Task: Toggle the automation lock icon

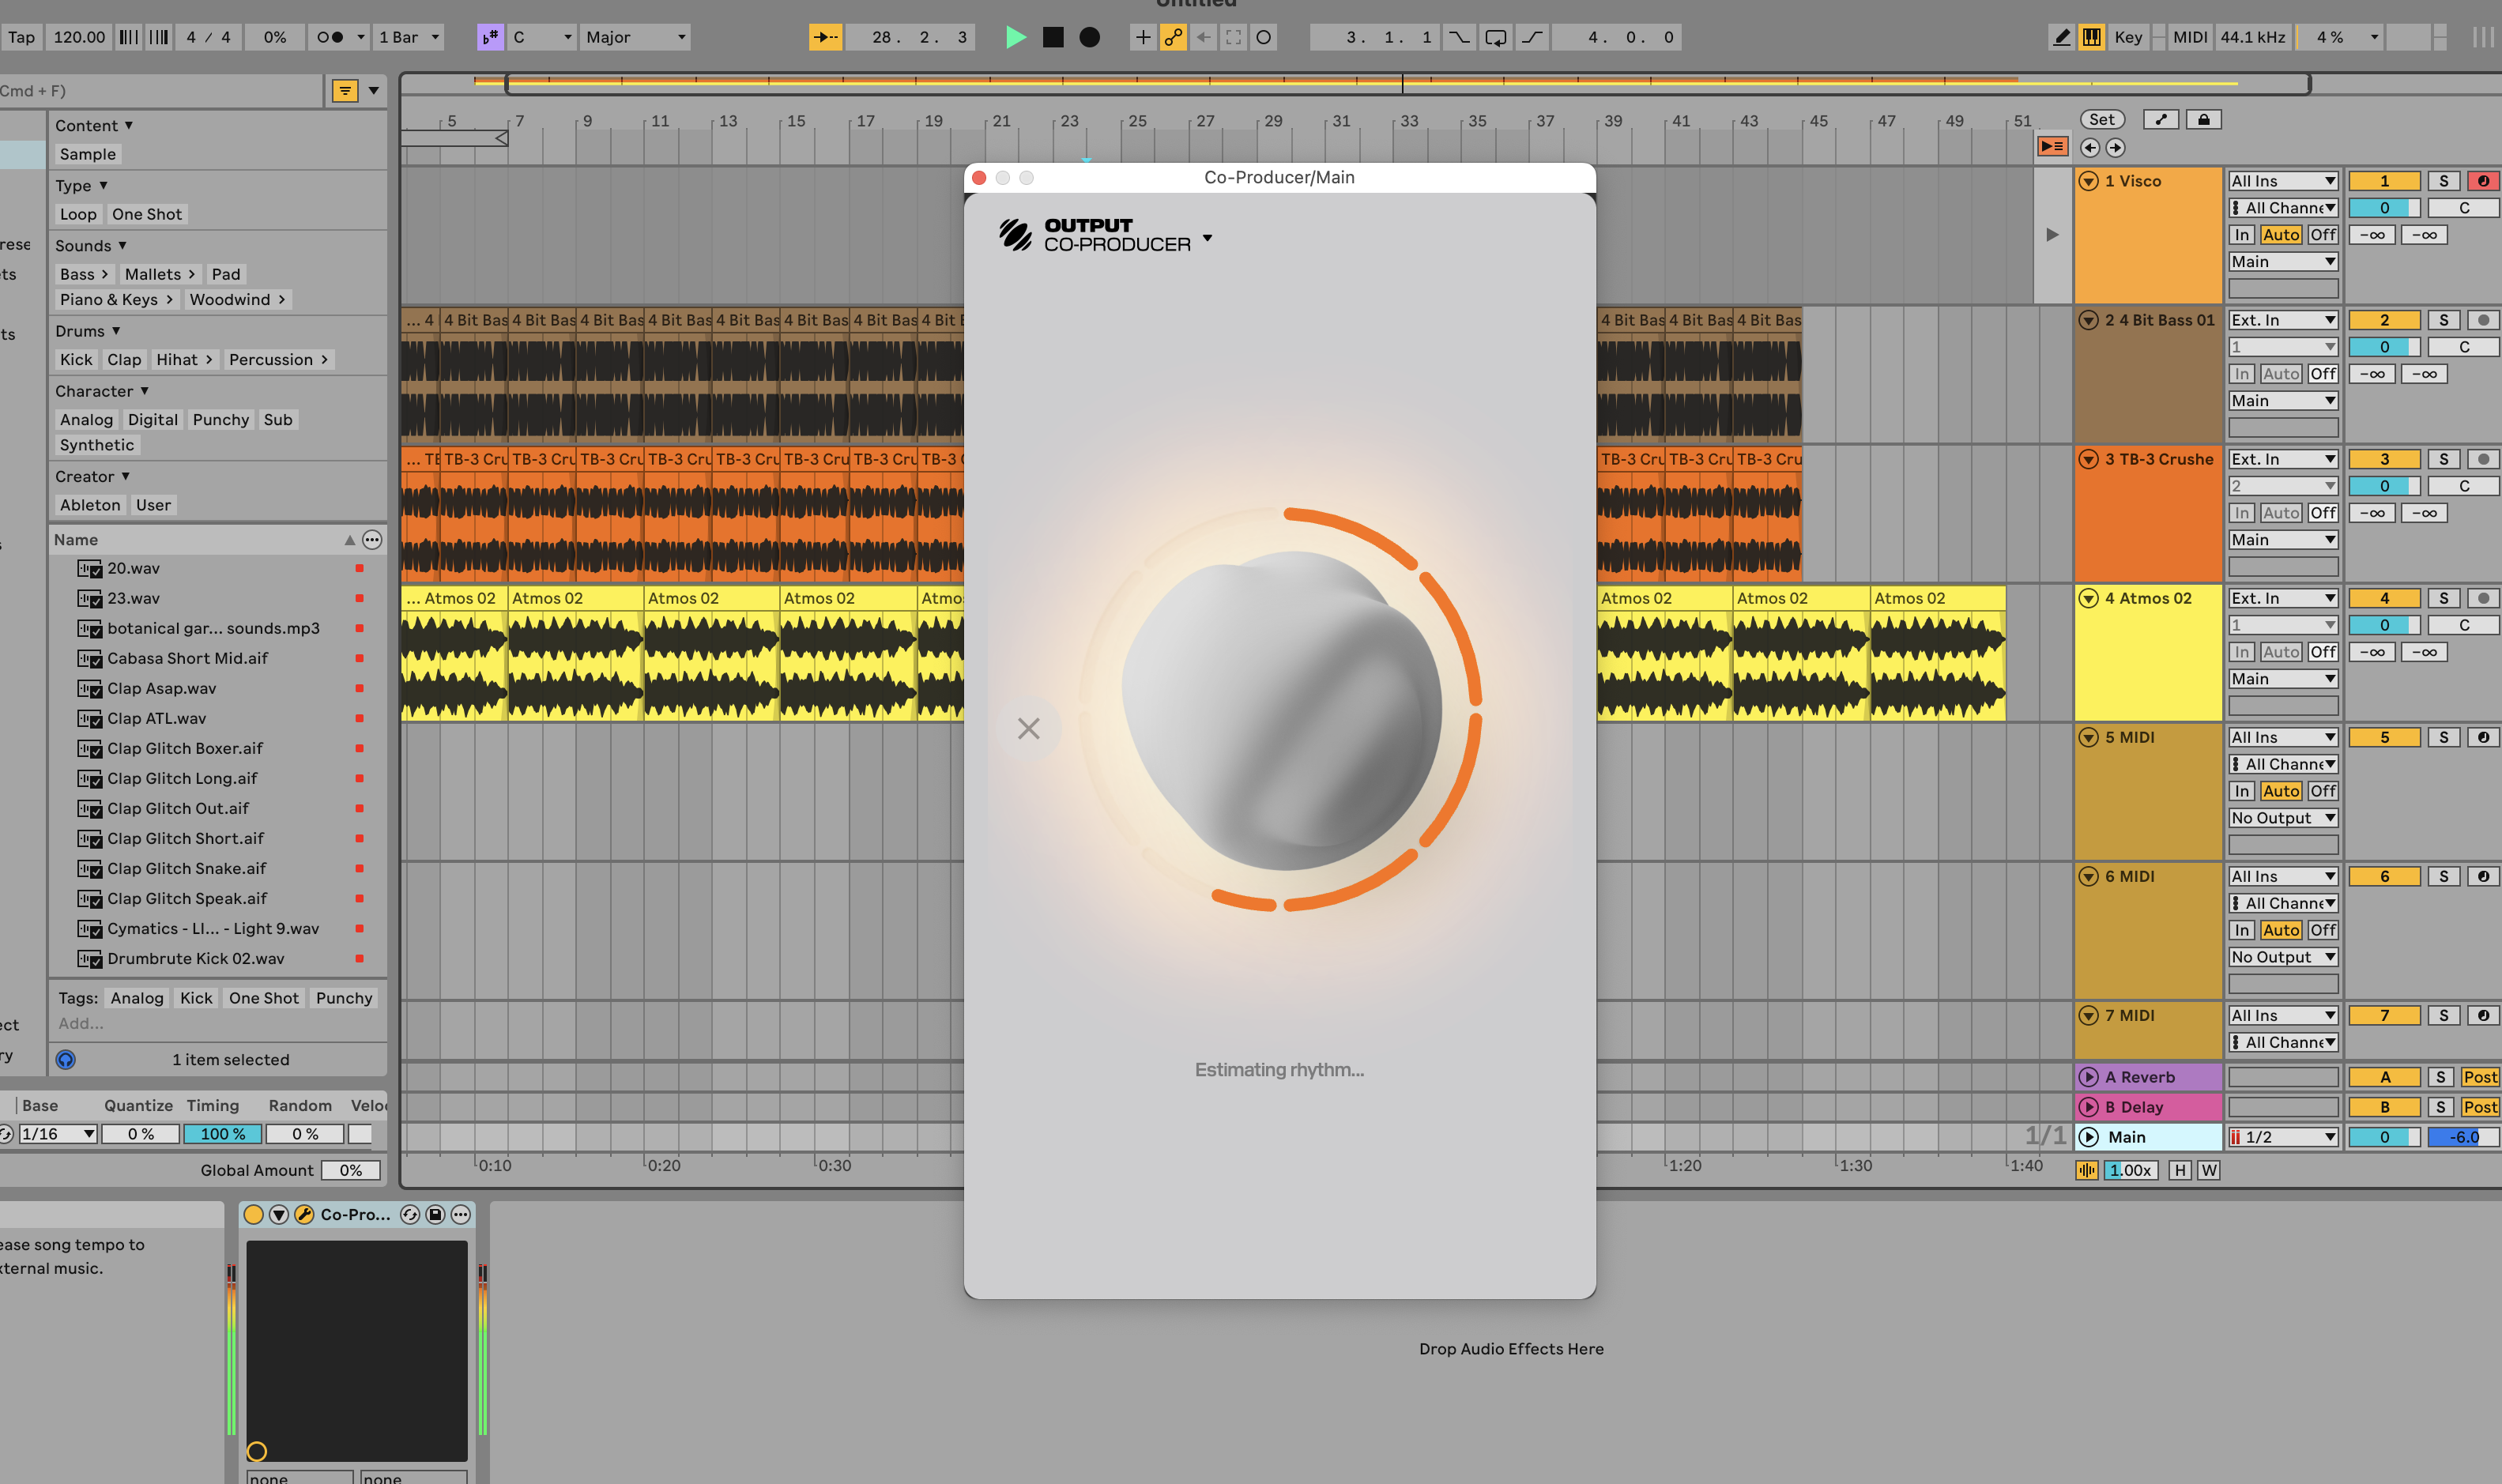Action: pos(2204,119)
